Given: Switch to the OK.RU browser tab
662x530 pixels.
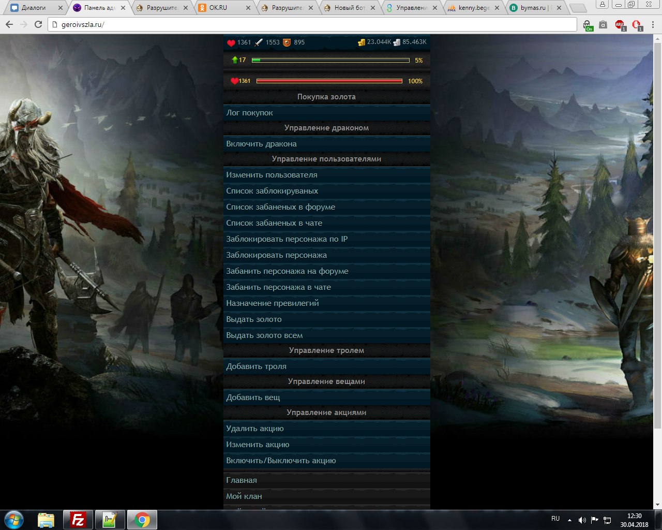Looking at the screenshot, I should (x=218, y=8).
